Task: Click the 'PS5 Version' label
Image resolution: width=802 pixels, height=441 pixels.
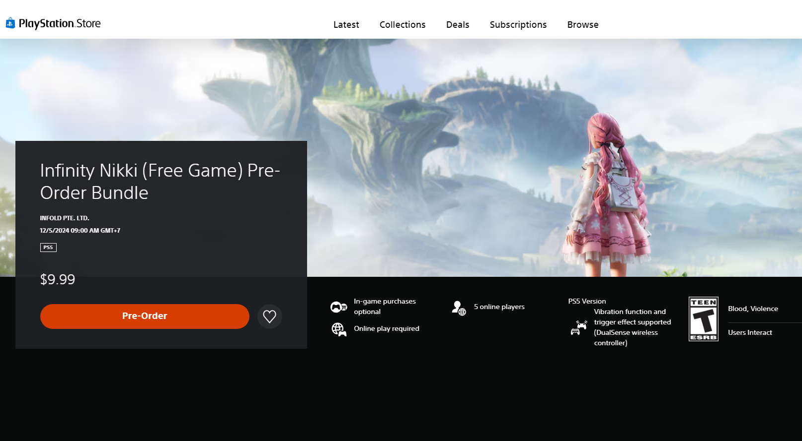Action: (x=587, y=302)
